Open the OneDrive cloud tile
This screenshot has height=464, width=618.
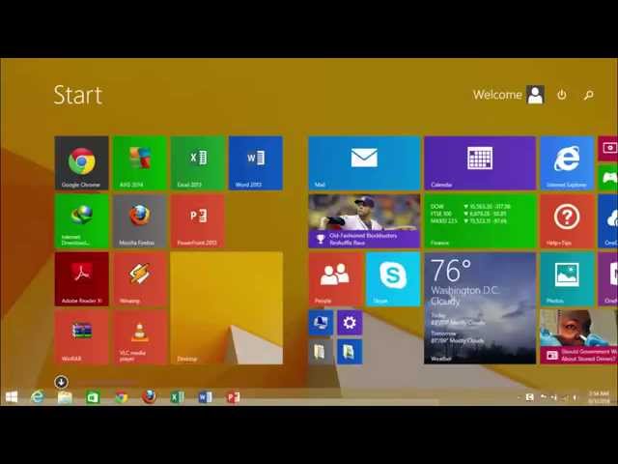pos(608,221)
